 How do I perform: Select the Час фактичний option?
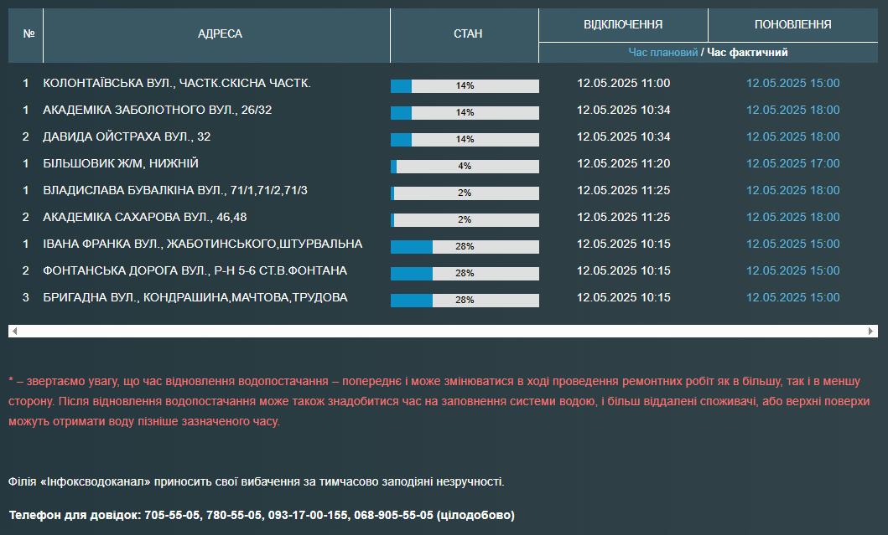[x=747, y=53]
